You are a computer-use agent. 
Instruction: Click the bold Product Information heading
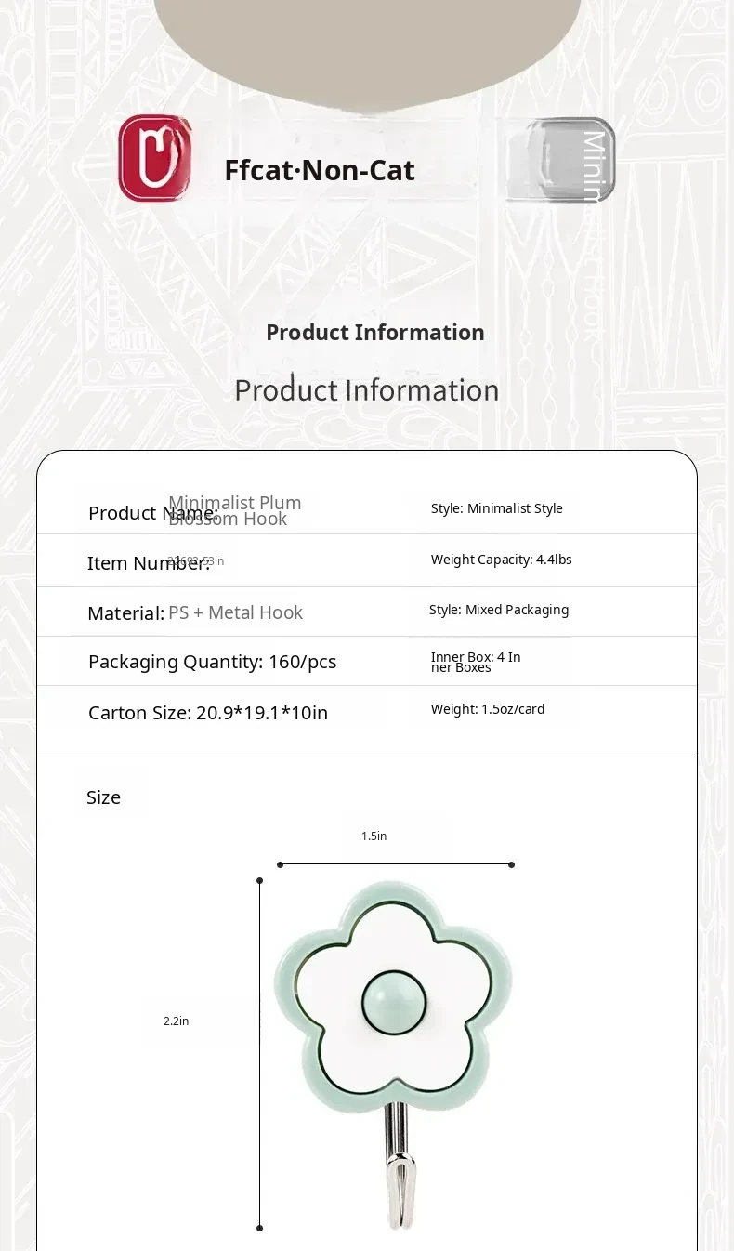pyautogui.click(x=374, y=333)
